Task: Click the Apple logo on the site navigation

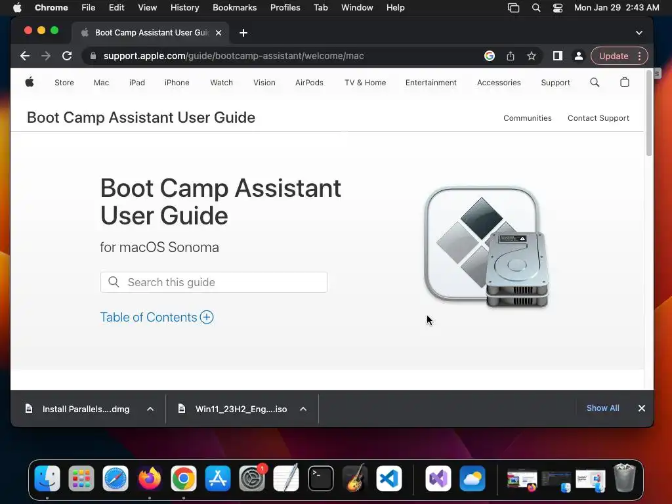Action: pyautogui.click(x=30, y=82)
